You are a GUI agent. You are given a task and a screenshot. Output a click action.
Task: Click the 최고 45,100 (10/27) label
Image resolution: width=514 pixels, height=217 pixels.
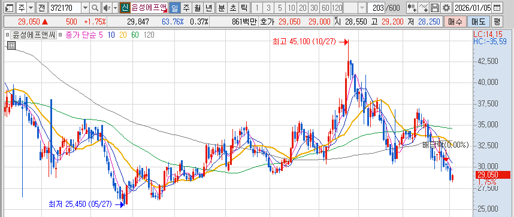click(x=304, y=42)
